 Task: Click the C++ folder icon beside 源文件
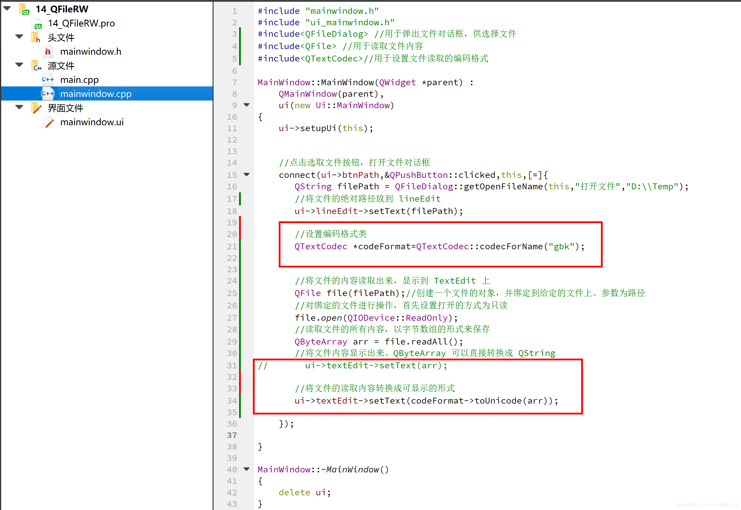(x=36, y=66)
